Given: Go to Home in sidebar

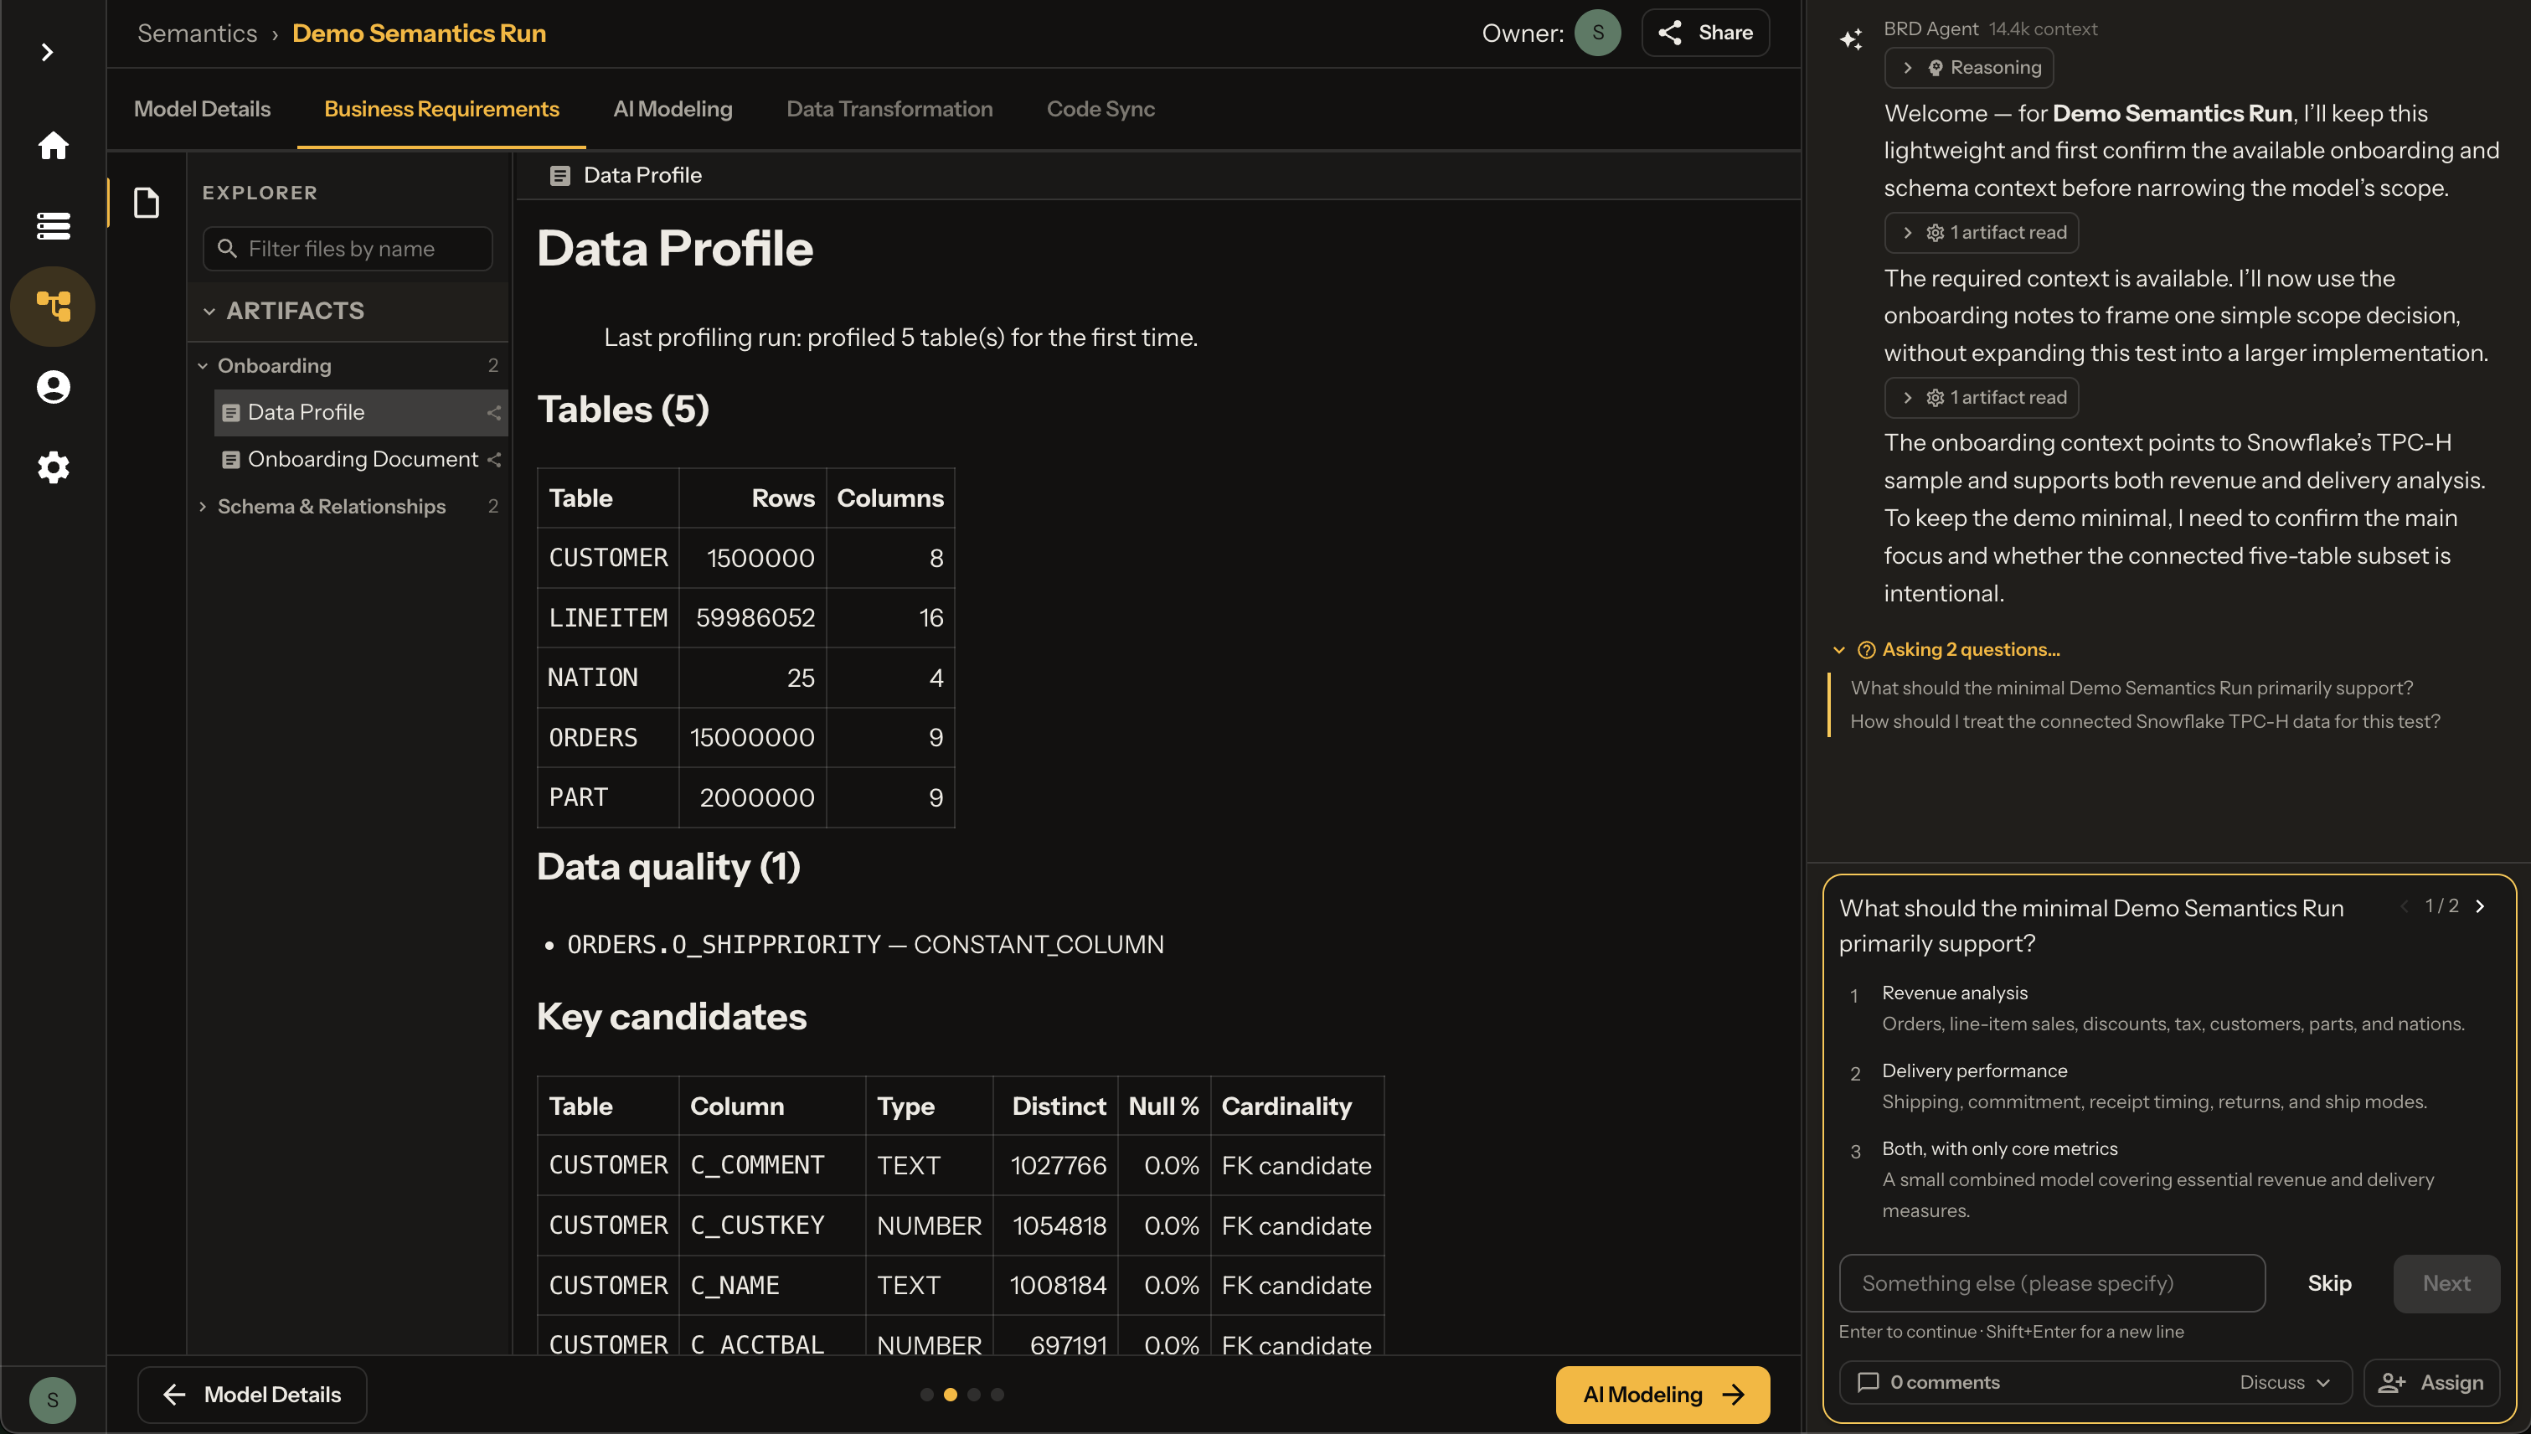Looking at the screenshot, I should (x=53, y=146).
